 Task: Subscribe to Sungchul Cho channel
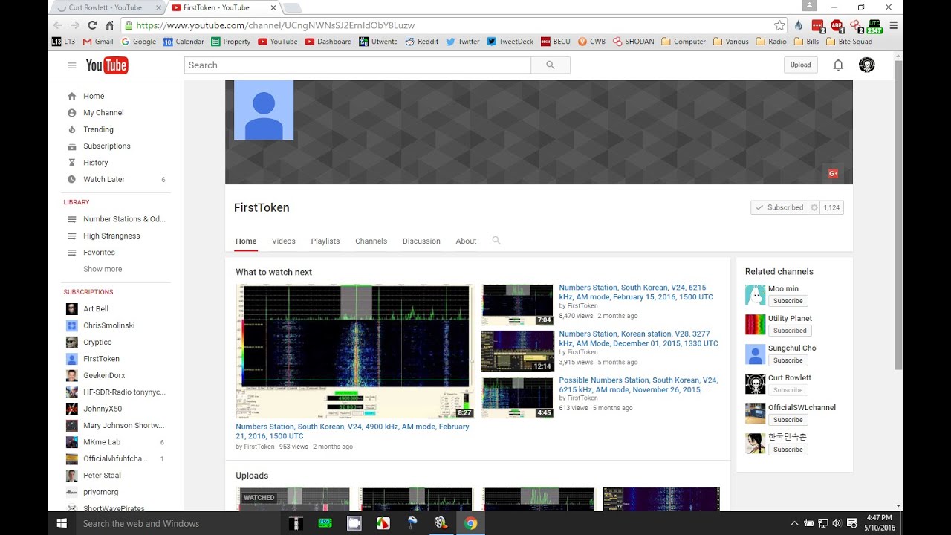[x=788, y=360]
